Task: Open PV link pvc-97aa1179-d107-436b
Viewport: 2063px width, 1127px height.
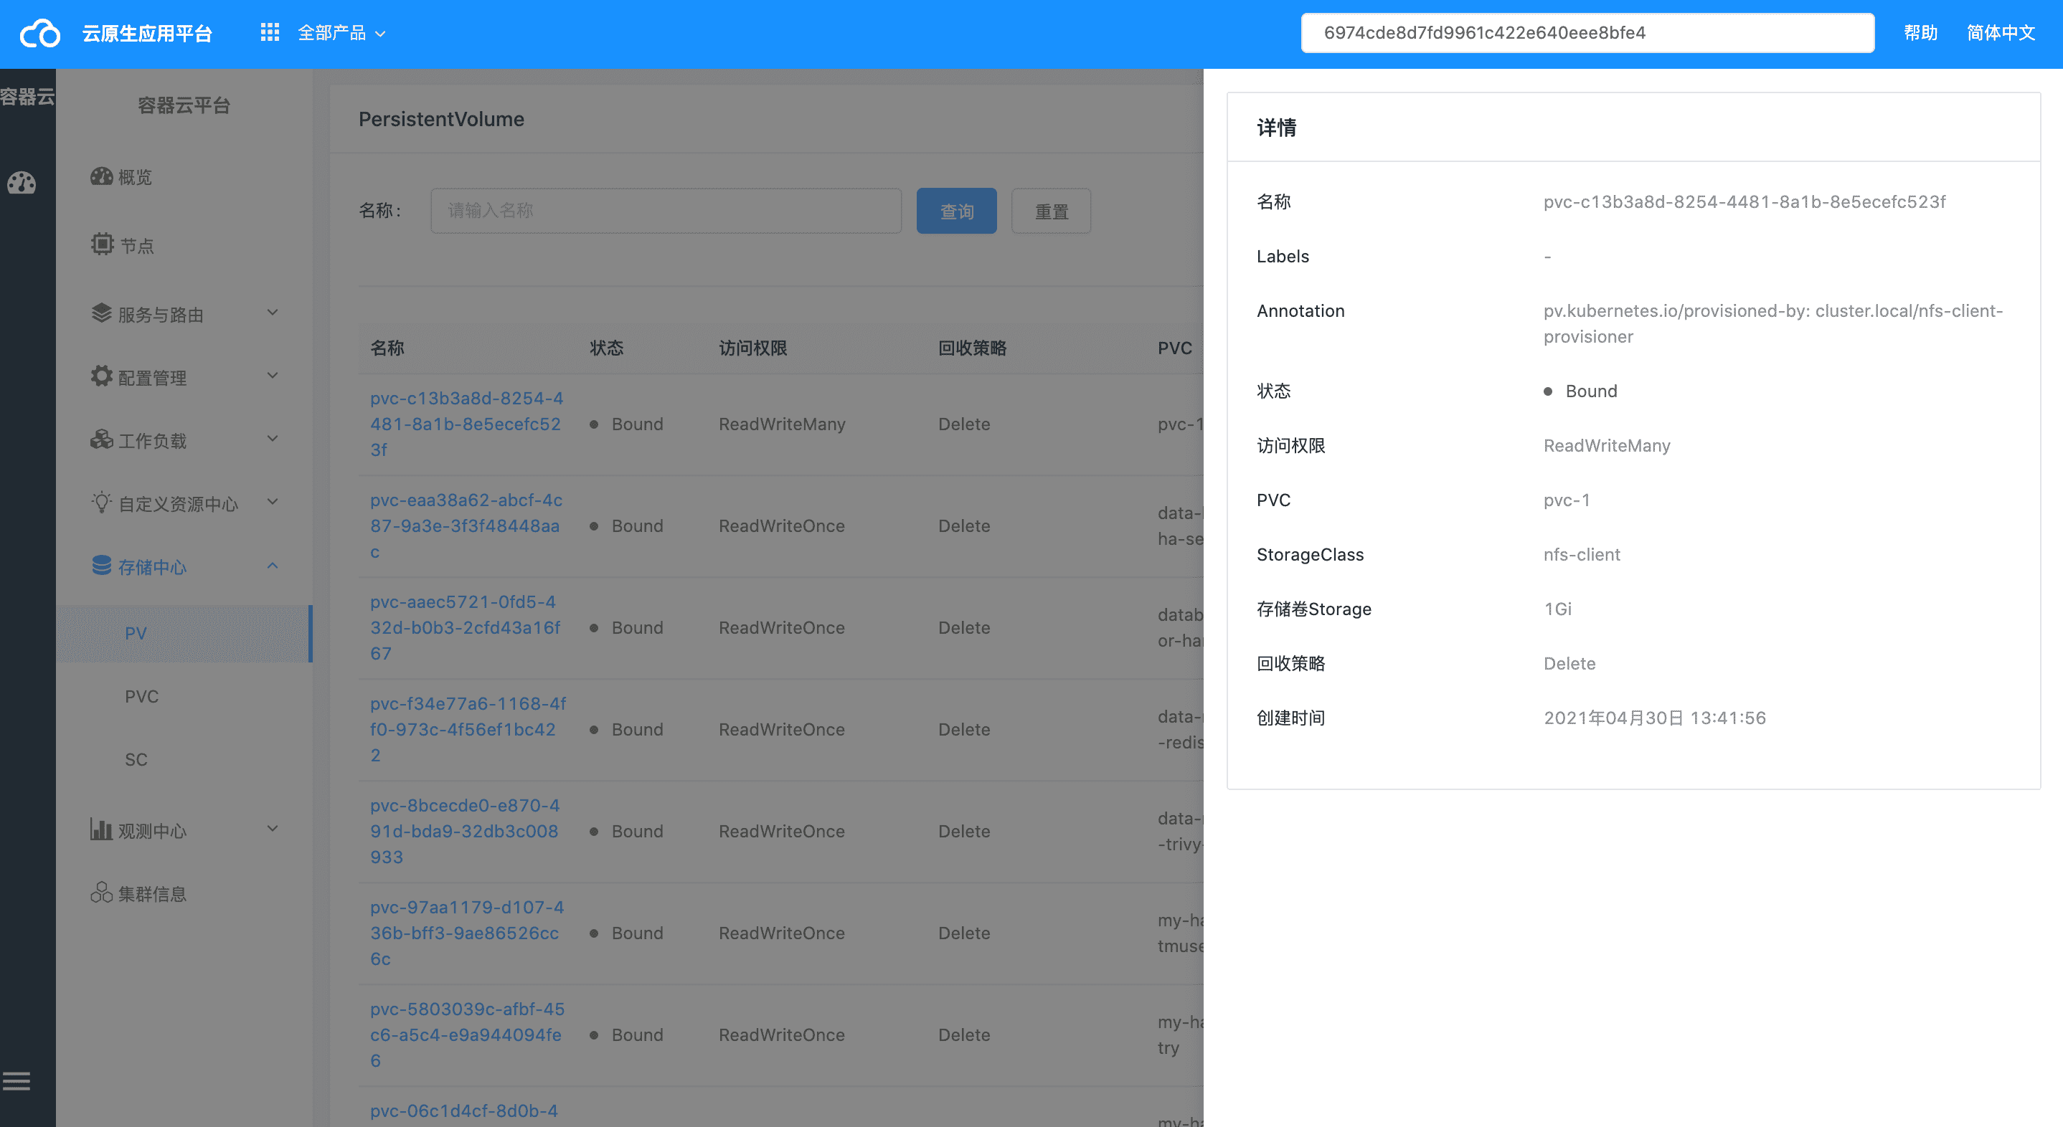Action: coord(468,933)
